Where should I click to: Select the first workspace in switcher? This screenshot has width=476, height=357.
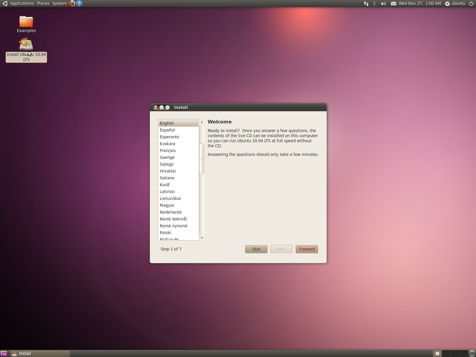pos(437,353)
